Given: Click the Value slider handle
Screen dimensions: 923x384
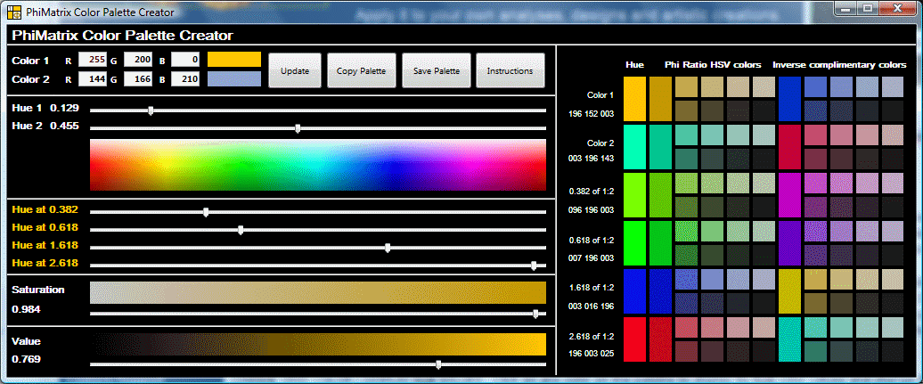Looking at the screenshot, I should pyautogui.click(x=438, y=364).
